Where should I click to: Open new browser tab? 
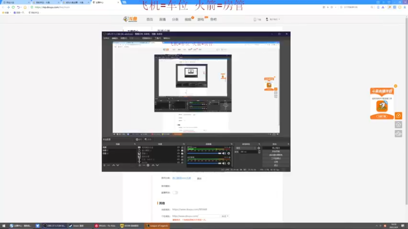click(124, 2)
